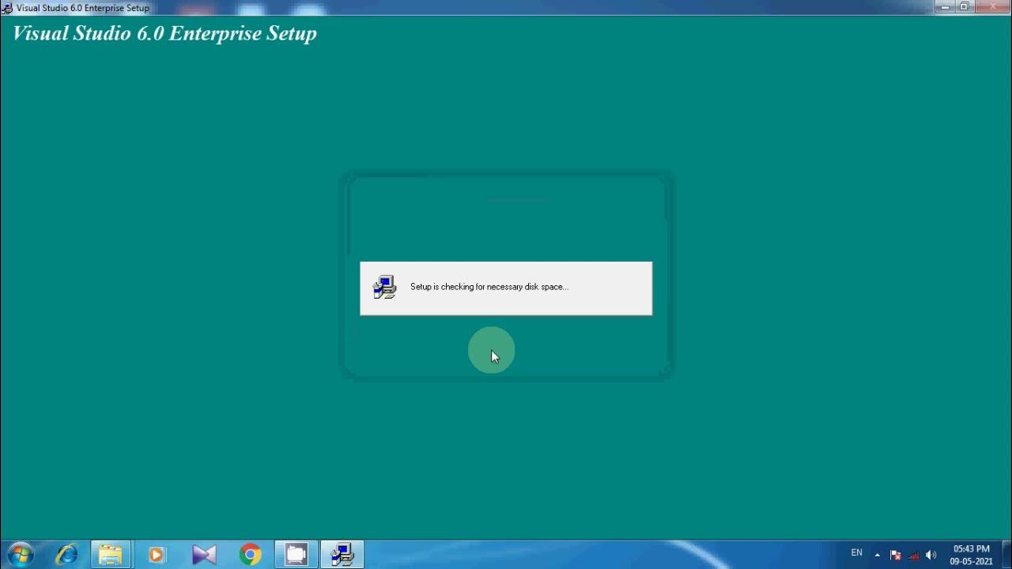
Task: Click 'Setup is checking for necessary disk space...' text
Action: tap(489, 287)
